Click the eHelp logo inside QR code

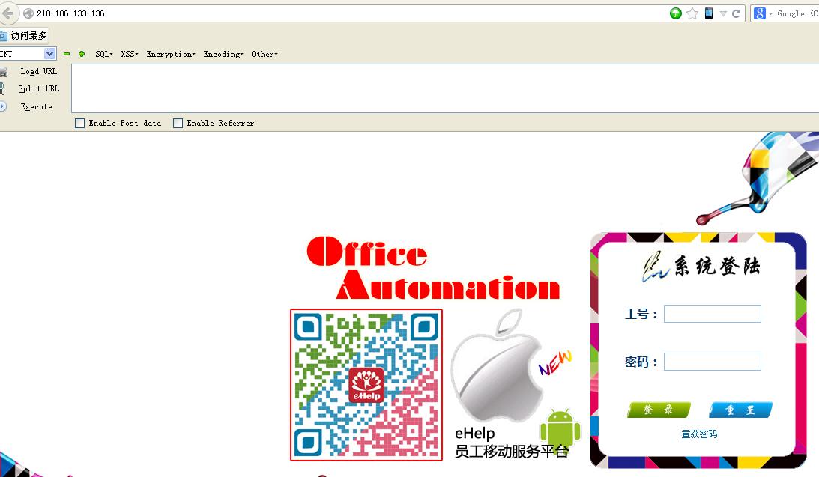[366, 385]
